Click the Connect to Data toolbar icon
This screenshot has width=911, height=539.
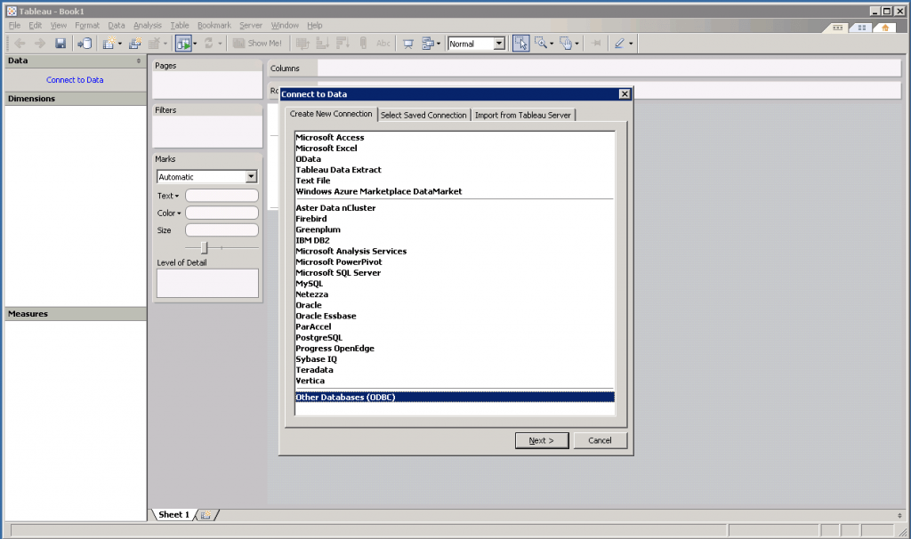(85, 43)
